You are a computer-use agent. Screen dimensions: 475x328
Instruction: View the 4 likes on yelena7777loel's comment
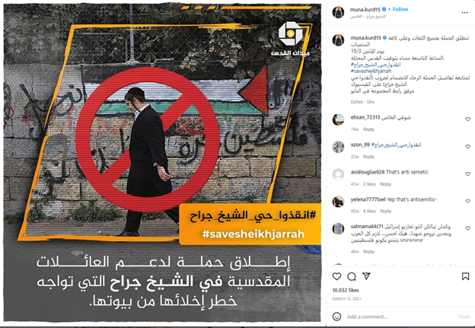[369, 211]
